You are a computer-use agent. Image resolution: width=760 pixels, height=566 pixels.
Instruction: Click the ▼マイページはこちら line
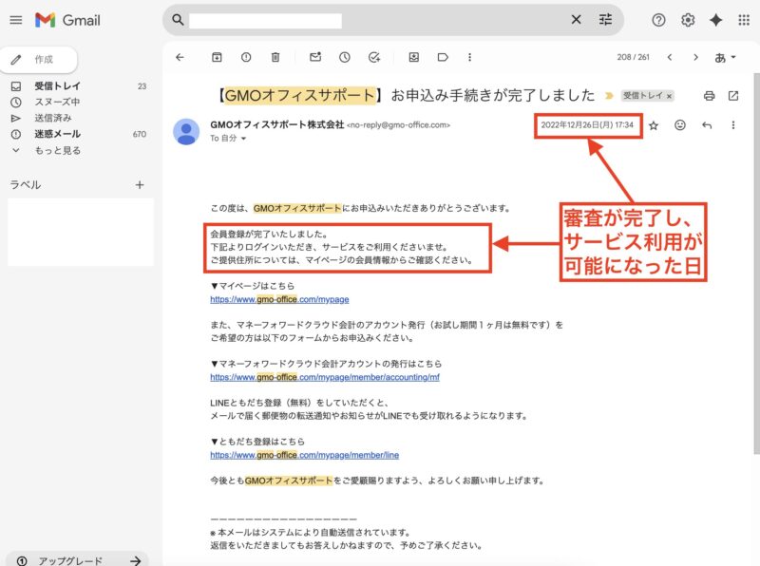252,286
